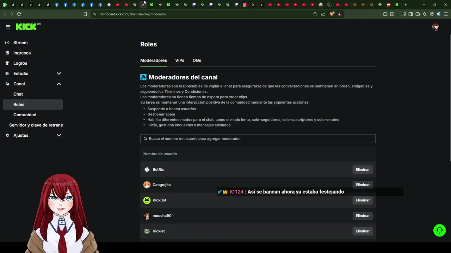This screenshot has width=451, height=253.
Task: Remove BotRix as moderator
Action: [x=363, y=169]
